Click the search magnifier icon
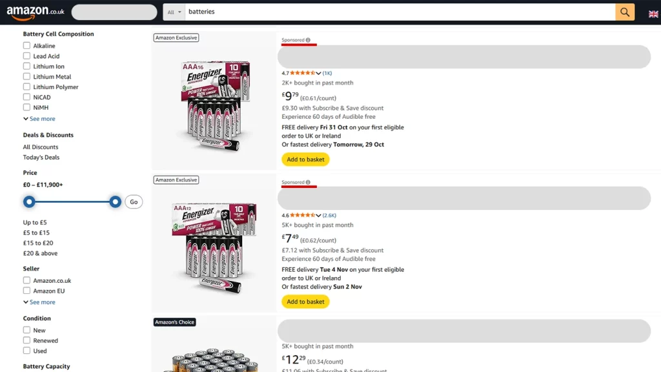 (624, 12)
